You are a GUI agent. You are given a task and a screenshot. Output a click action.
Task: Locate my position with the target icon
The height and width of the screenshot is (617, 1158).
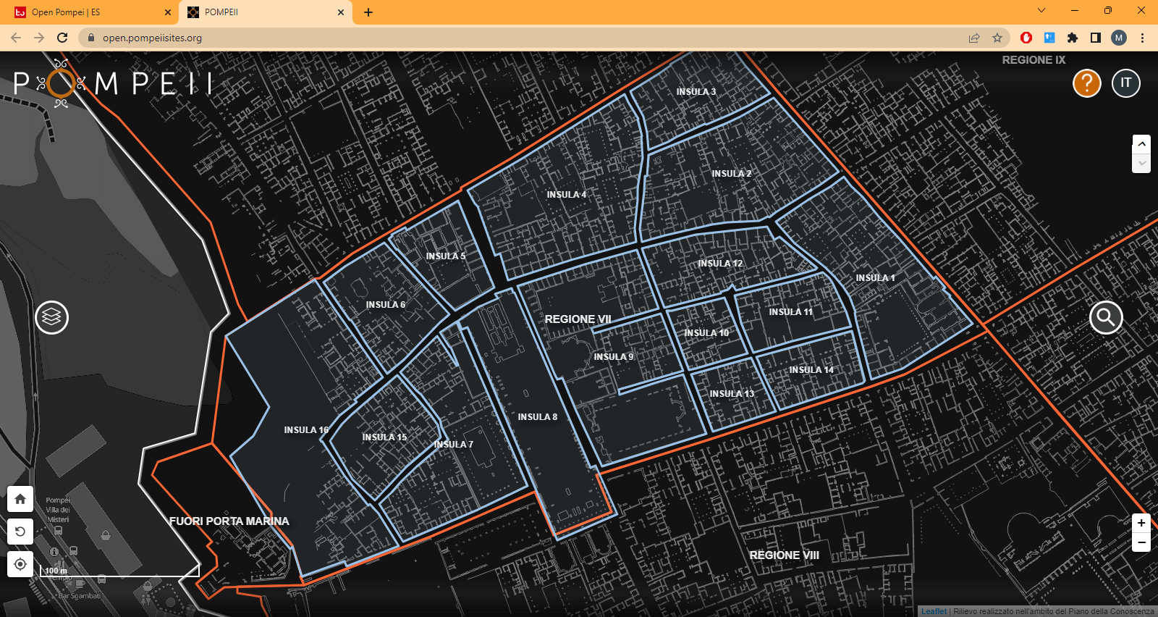pyautogui.click(x=20, y=564)
